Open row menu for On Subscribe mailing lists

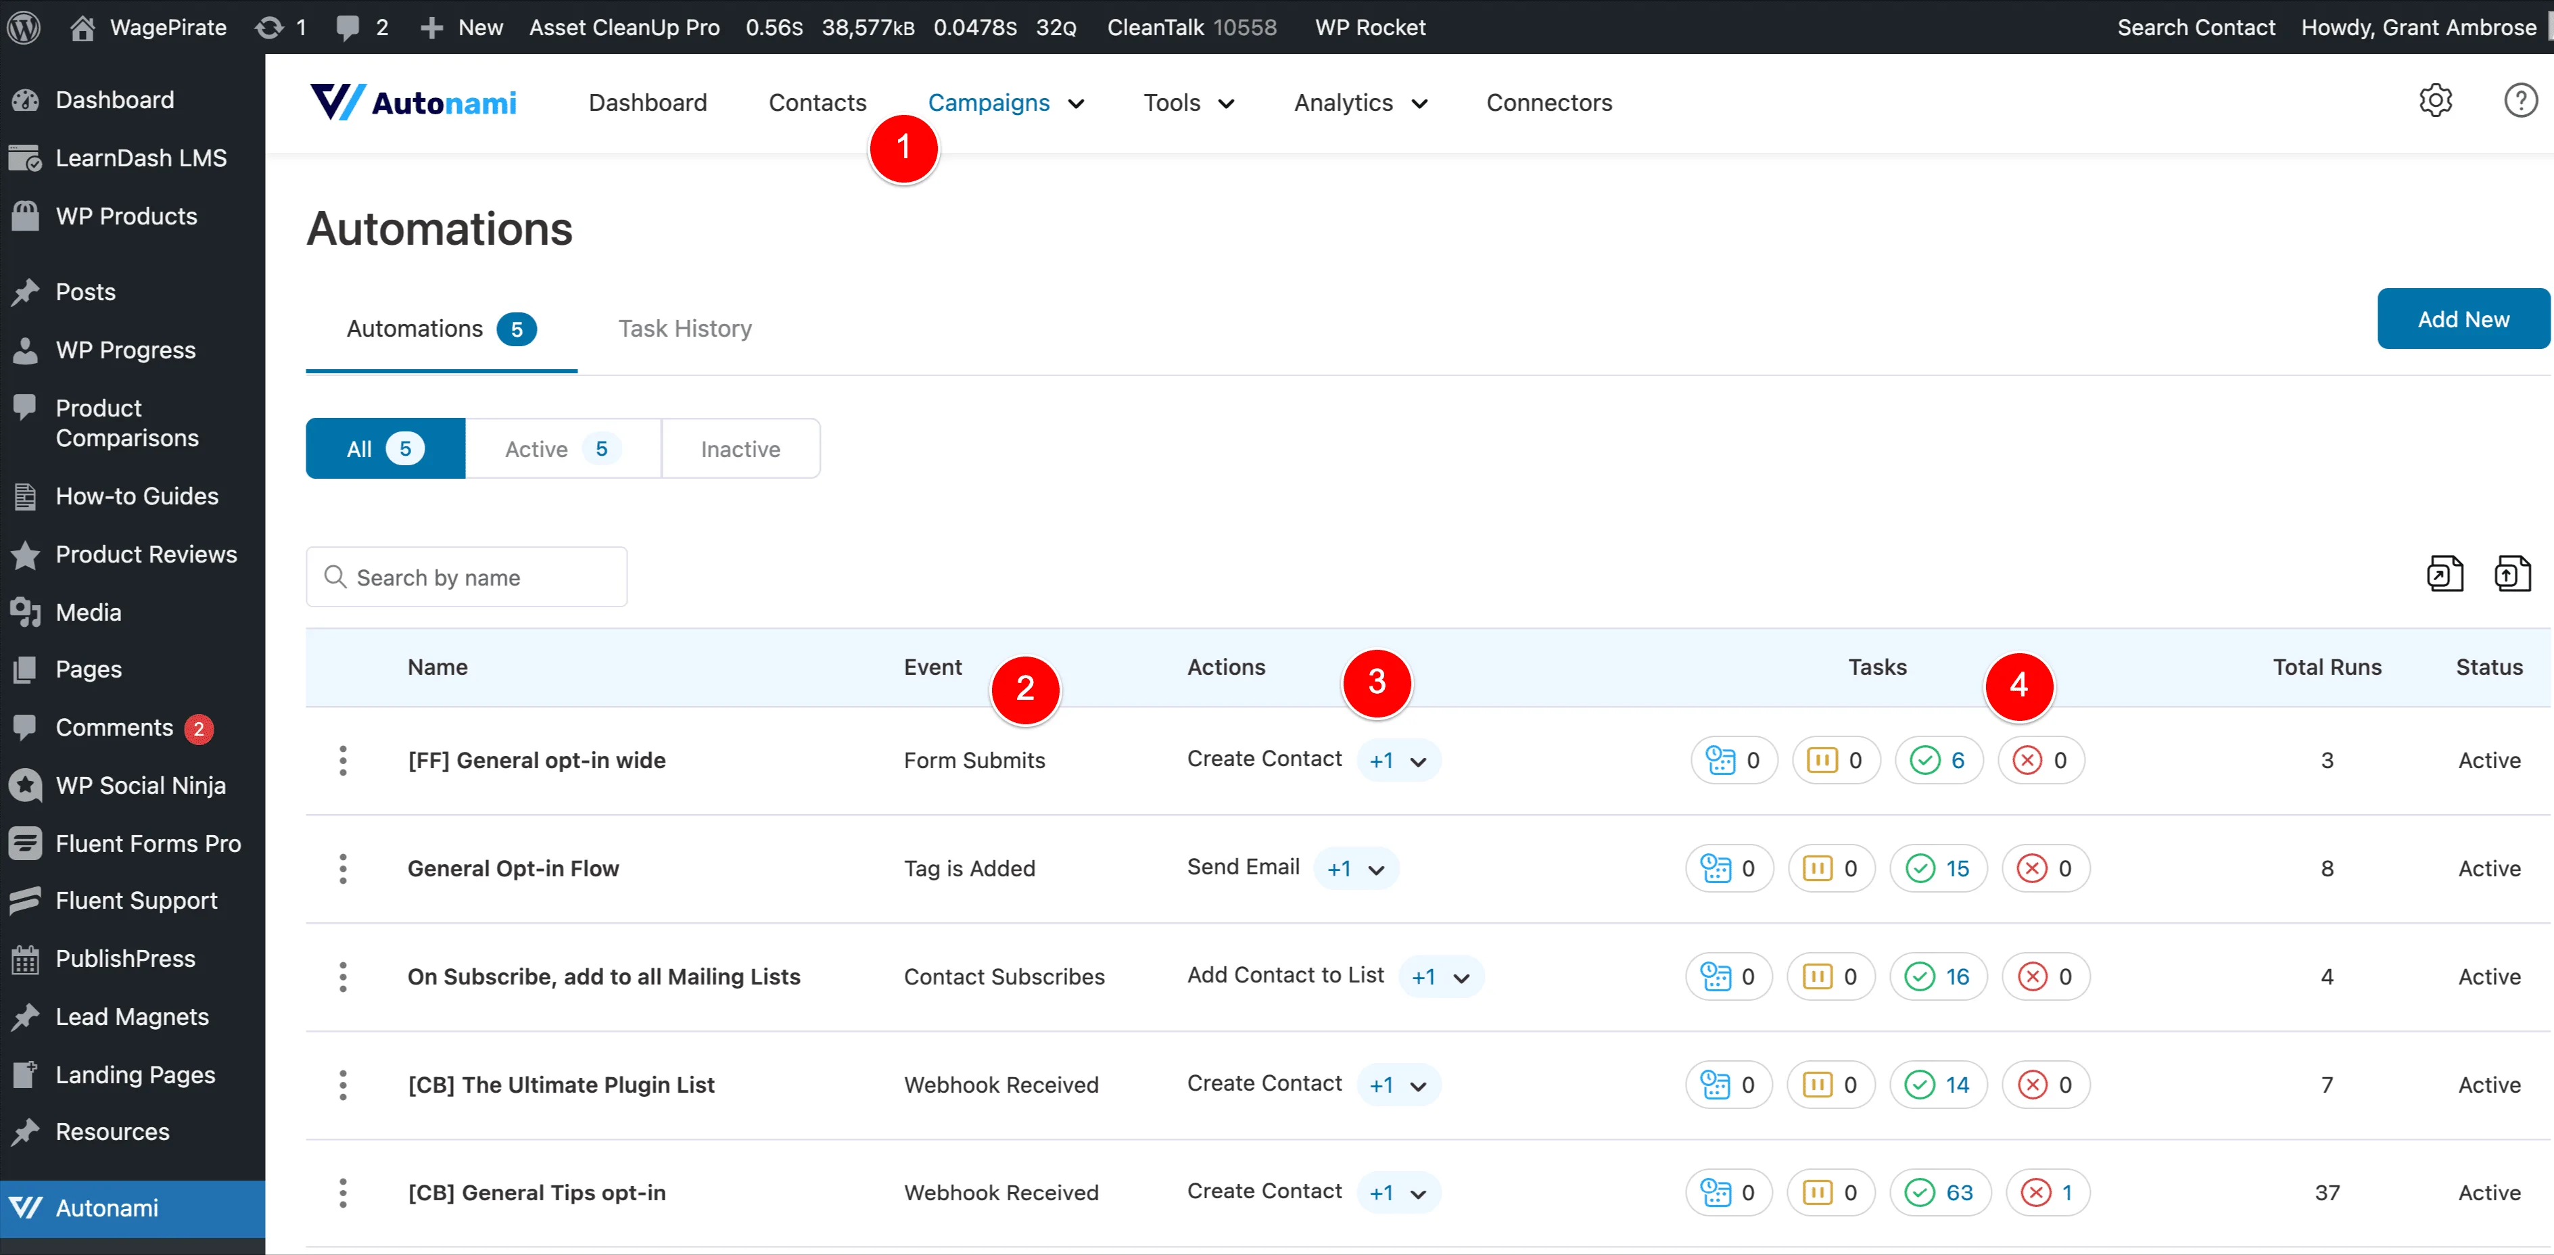343,976
